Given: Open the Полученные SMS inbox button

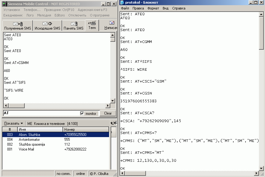Looking at the screenshot, I should click(x=18, y=26).
